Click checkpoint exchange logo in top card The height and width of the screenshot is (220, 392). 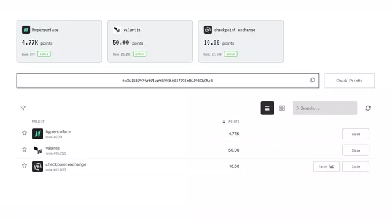[x=208, y=30]
